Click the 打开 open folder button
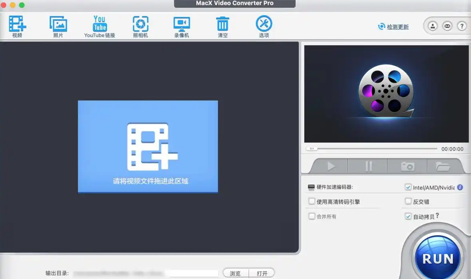The width and height of the screenshot is (471, 279). (262, 273)
